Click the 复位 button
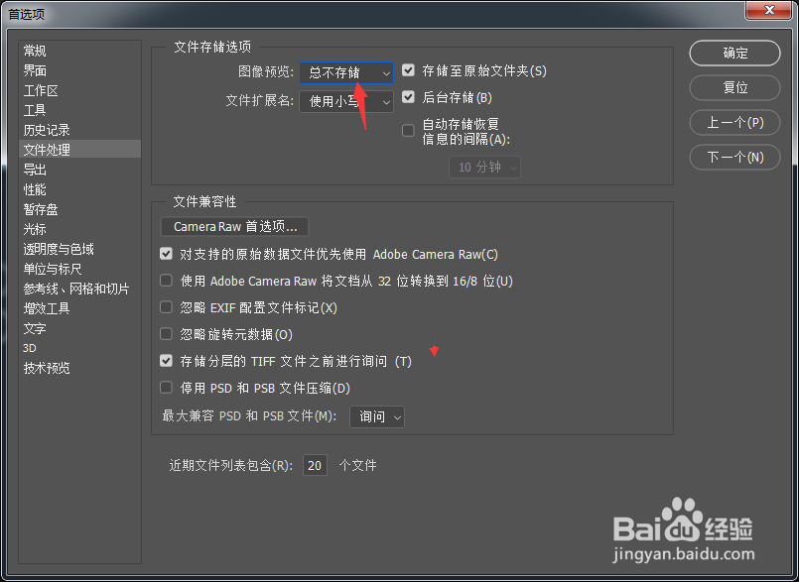Image resolution: width=799 pixels, height=582 pixels. tap(734, 87)
